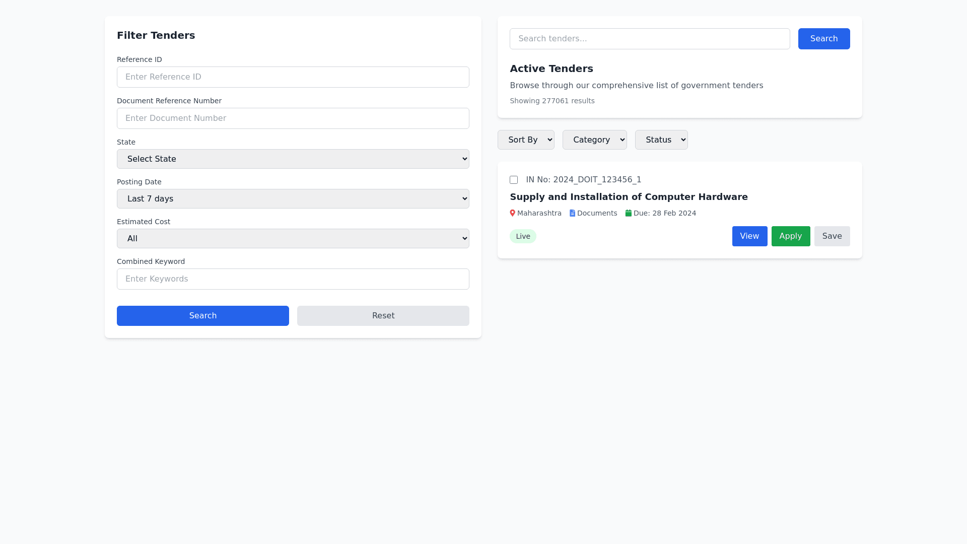Click the Reference ID input field

(x=293, y=77)
